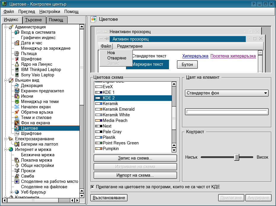Collapse the Външен вид tree branch

[x=6, y=80]
